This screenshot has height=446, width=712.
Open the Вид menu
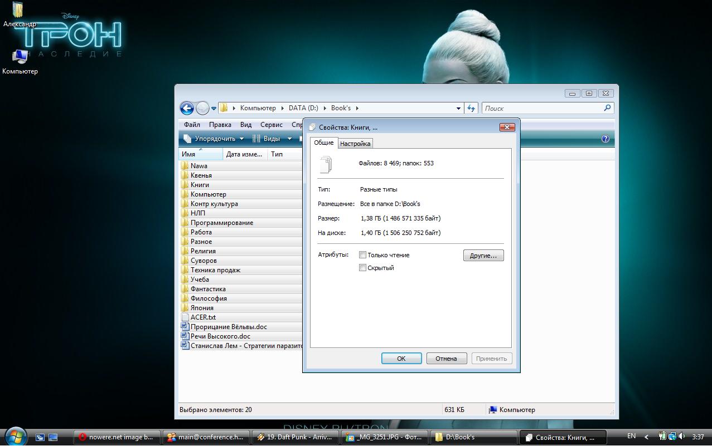click(246, 125)
